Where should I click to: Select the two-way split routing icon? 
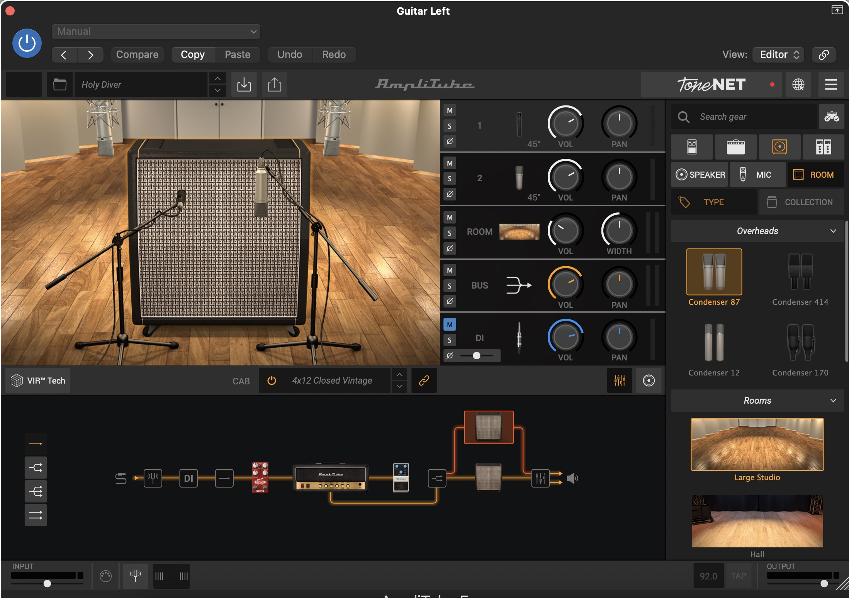[36, 468]
